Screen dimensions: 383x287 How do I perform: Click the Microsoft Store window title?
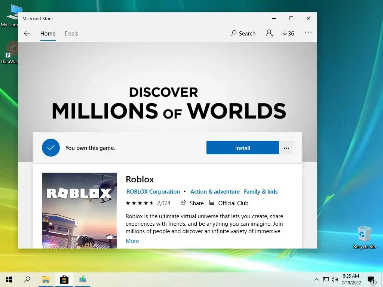(38, 19)
